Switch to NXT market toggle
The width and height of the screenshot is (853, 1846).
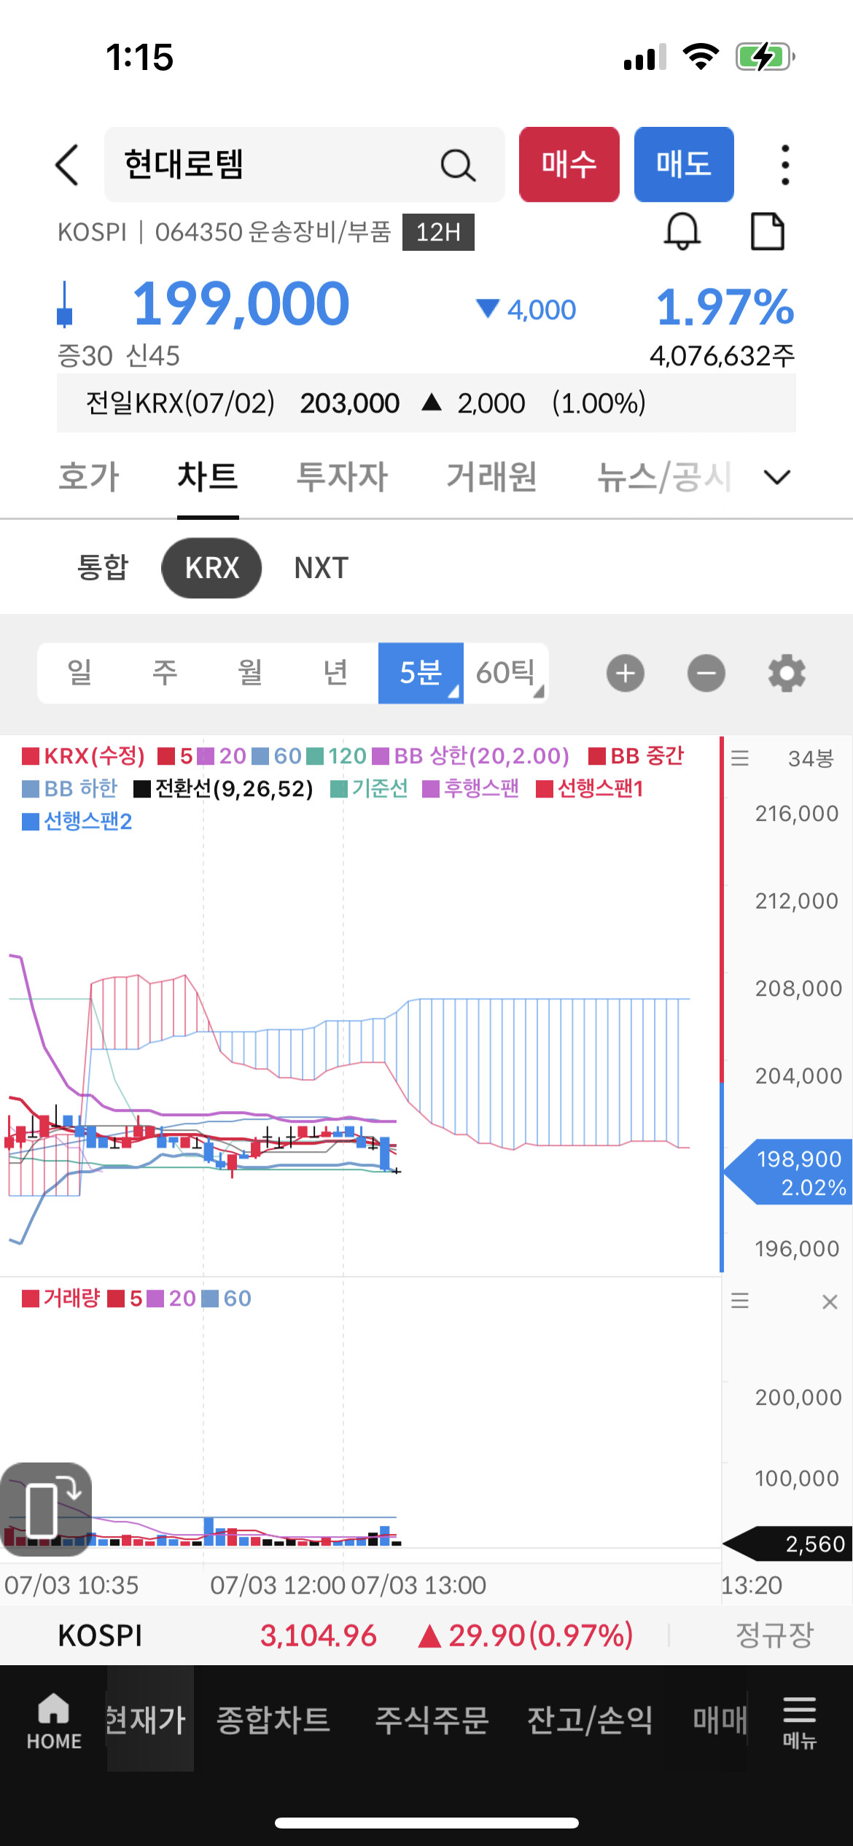pyautogui.click(x=321, y=568)
